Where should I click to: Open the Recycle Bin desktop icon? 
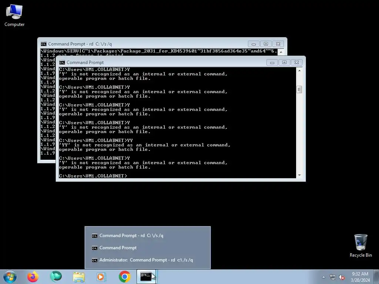coord(360,246)
